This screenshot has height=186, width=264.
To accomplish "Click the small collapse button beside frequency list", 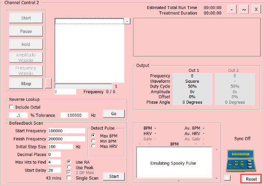I will point(127,21).
